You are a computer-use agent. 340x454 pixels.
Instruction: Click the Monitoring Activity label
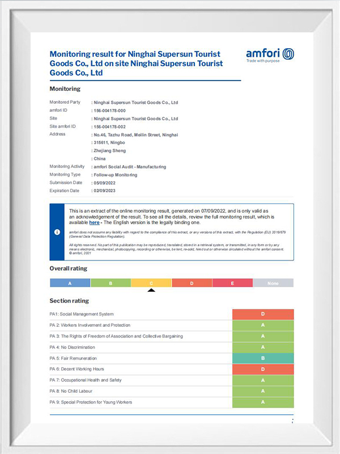pyautogui.click(x=67, y=166)
